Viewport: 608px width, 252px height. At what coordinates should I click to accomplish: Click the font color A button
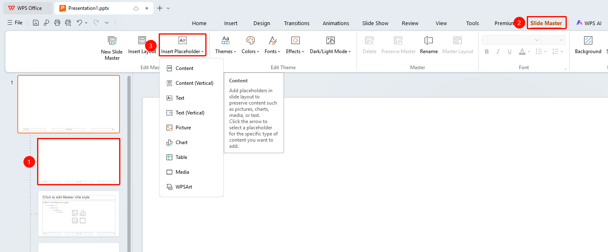[522, 51]
